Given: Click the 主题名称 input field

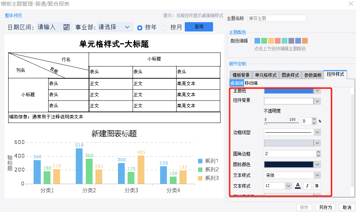Looking at the screenshot, I should (x=277, y=18).
